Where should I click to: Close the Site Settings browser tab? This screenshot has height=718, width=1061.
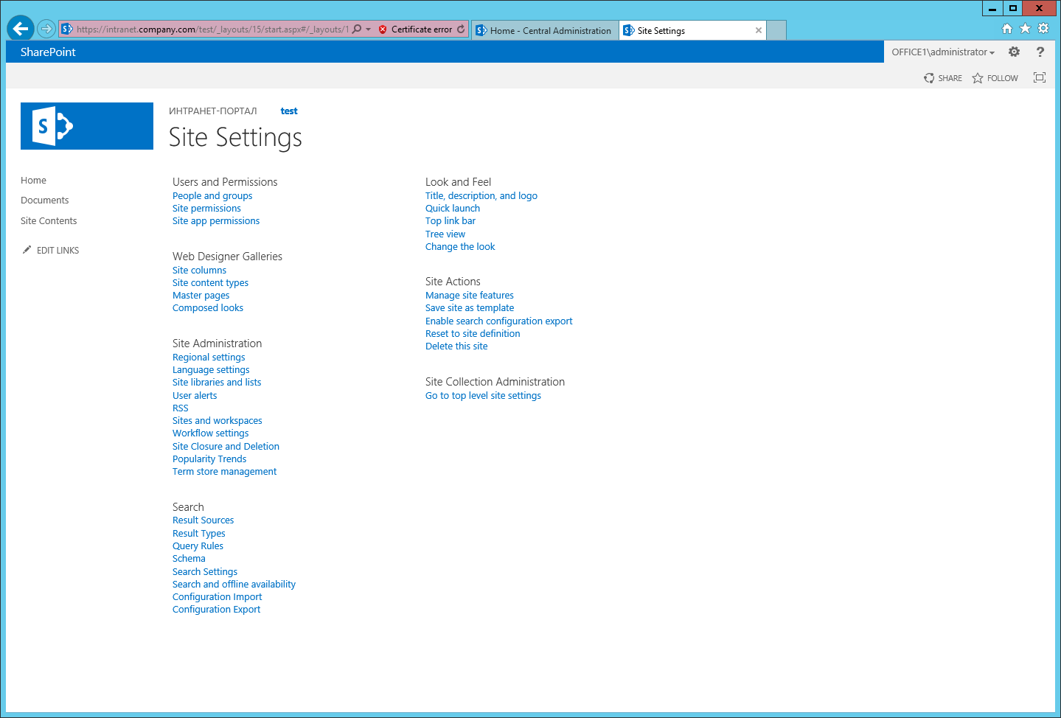tap(759, 30)
